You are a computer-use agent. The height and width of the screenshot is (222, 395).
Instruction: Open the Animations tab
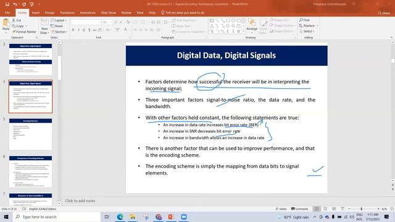point(88,12)
